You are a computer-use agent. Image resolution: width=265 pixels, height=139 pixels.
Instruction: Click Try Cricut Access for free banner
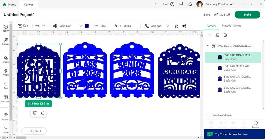(x=234, y=134)
